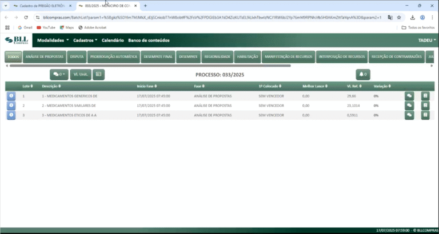This screenshot has height=234, width=439.
Task: Open the messages dropdown above the table
Action: [x=58, y=74]
